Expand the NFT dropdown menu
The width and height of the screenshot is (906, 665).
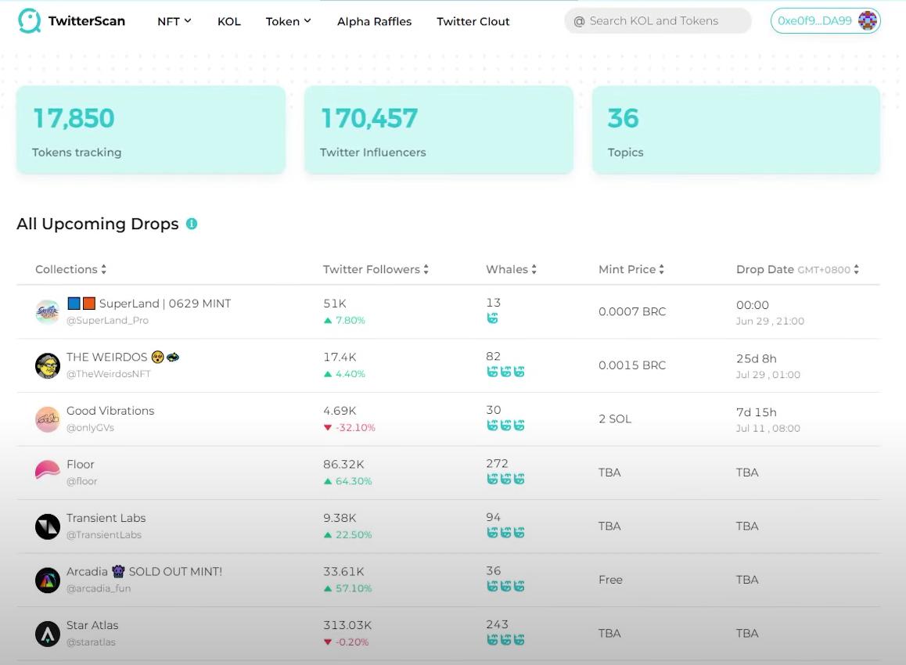174,21
